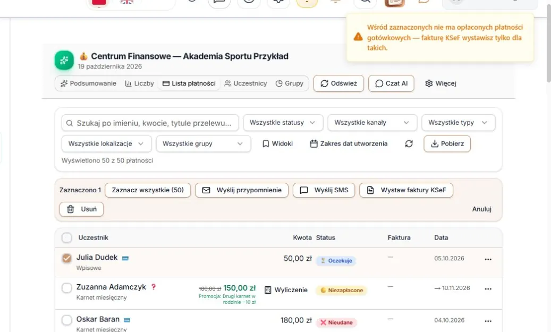The image size is (551, 332).
Task: Open the Wszystkie typy dropdown
Action: tap(458, 123)
